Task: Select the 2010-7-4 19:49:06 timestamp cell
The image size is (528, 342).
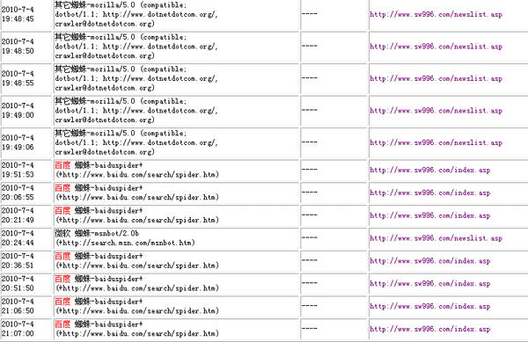Action: click(26, 142)
